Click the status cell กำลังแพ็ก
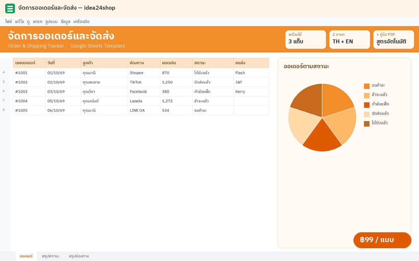 [x=213, y=92]
